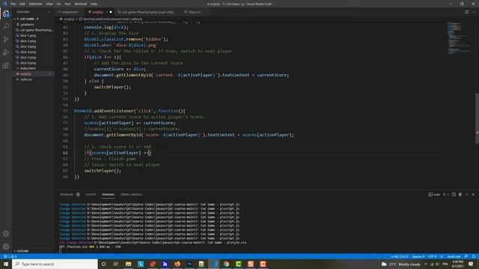The height and width of the screenshot is (269, 479).
Task: Open File Explorer from taskbar
Action: tap(128, 264)
